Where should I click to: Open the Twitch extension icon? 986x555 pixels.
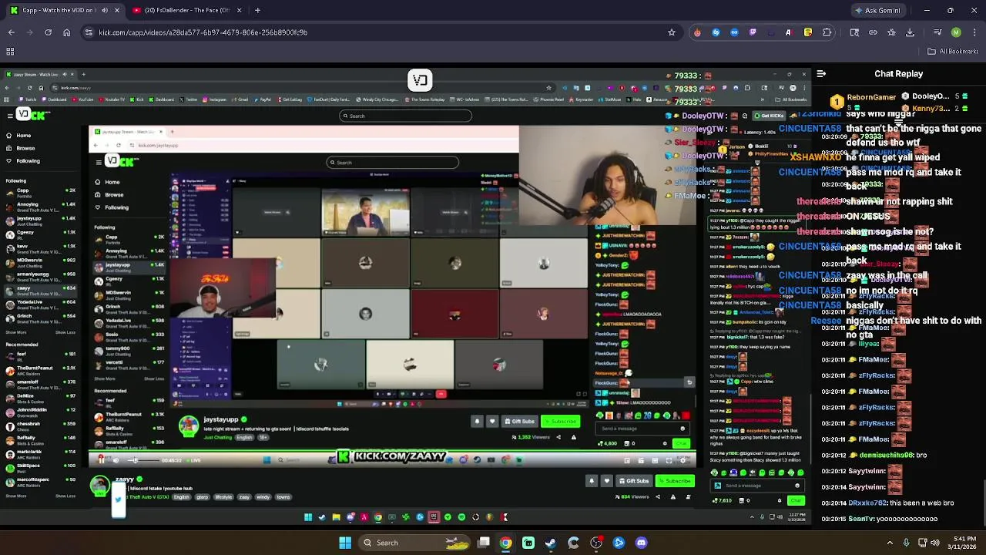coord(753,32)
